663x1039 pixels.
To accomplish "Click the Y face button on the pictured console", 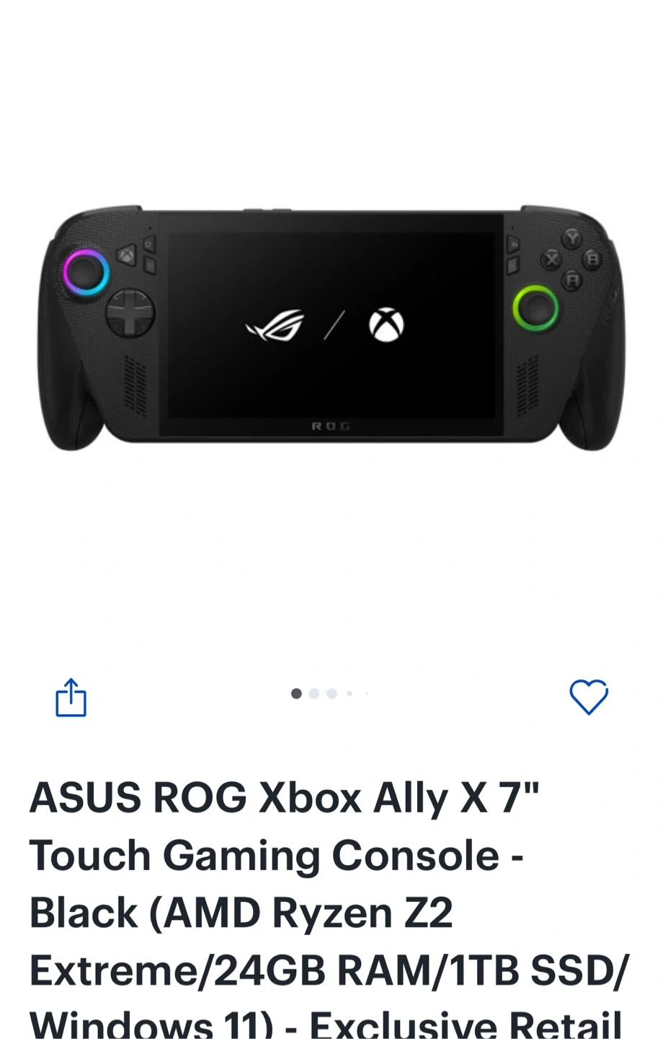I will pos(571,237).
